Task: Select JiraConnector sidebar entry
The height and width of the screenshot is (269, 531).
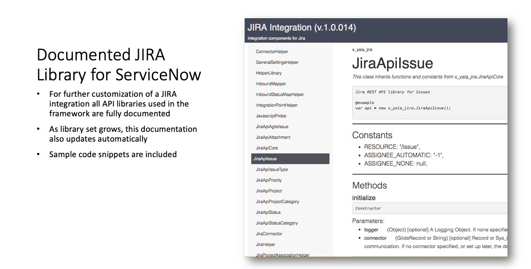Action: click(269, 233)
